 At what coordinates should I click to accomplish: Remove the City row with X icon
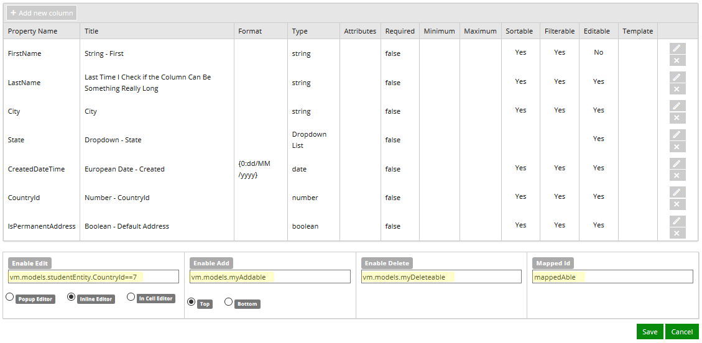pyautogui.click(x=677, y=117)
